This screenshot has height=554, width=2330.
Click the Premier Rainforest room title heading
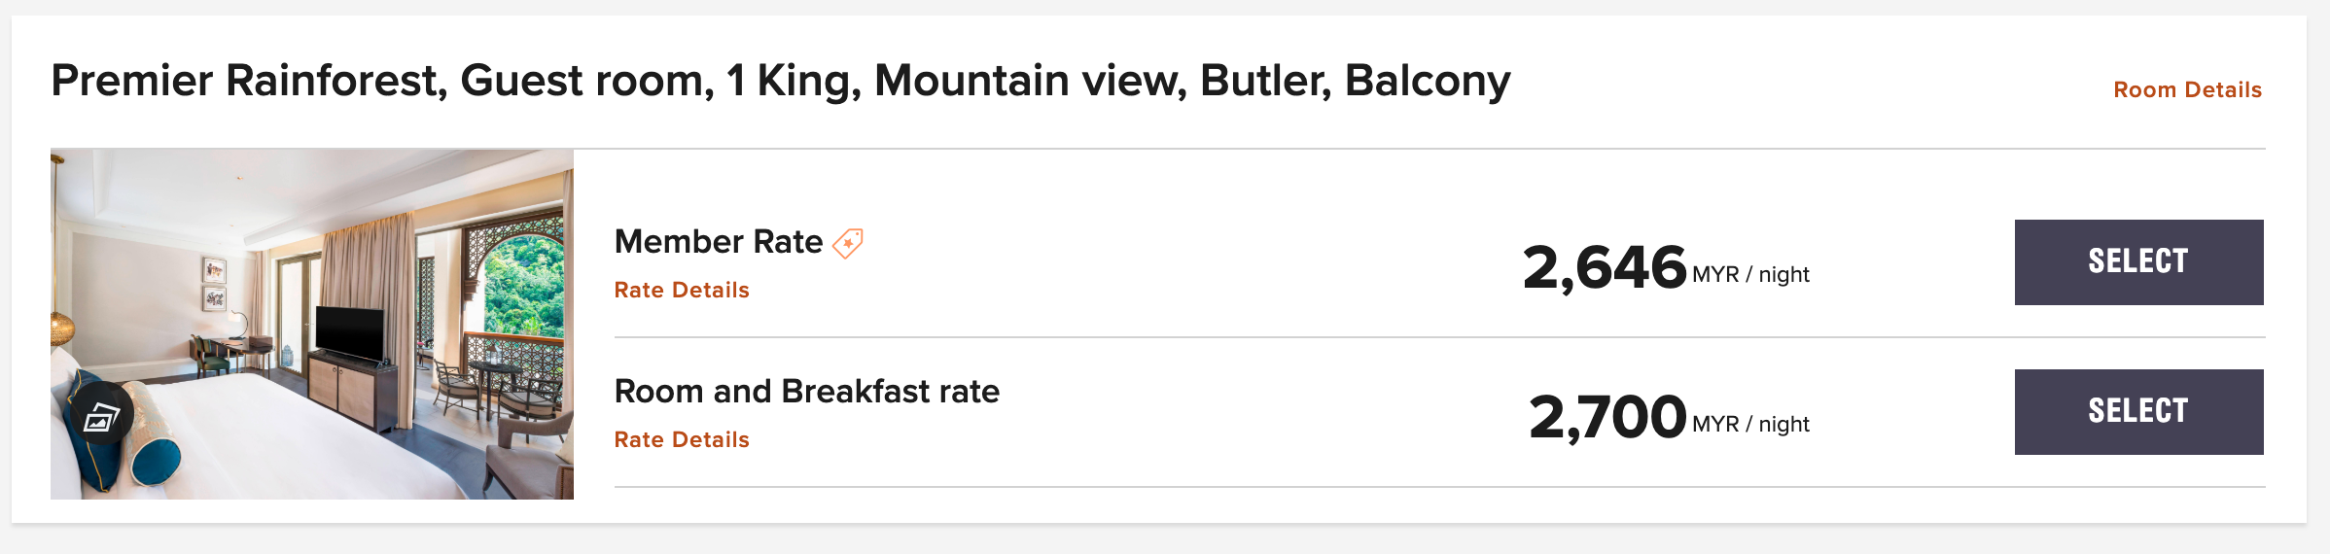tap(780, 81)
